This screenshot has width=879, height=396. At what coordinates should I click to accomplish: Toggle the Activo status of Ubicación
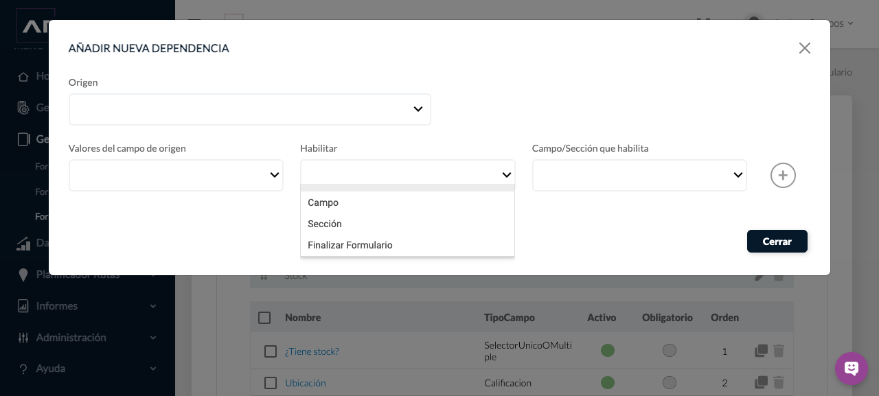click(607, 382)
